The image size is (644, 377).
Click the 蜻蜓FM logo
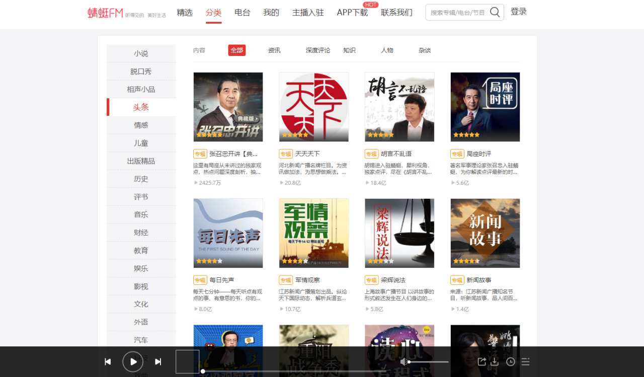(x=105, y=13)
